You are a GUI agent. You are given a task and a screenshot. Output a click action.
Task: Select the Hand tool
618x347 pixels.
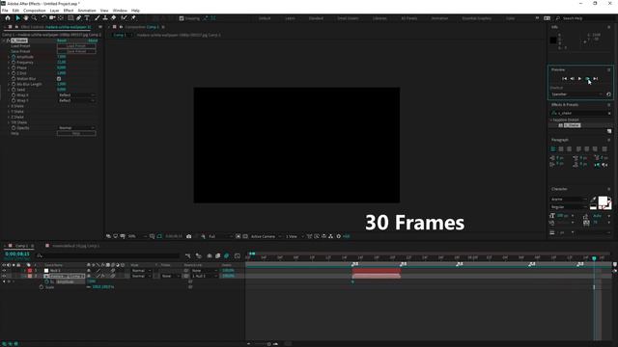(26, 18)
